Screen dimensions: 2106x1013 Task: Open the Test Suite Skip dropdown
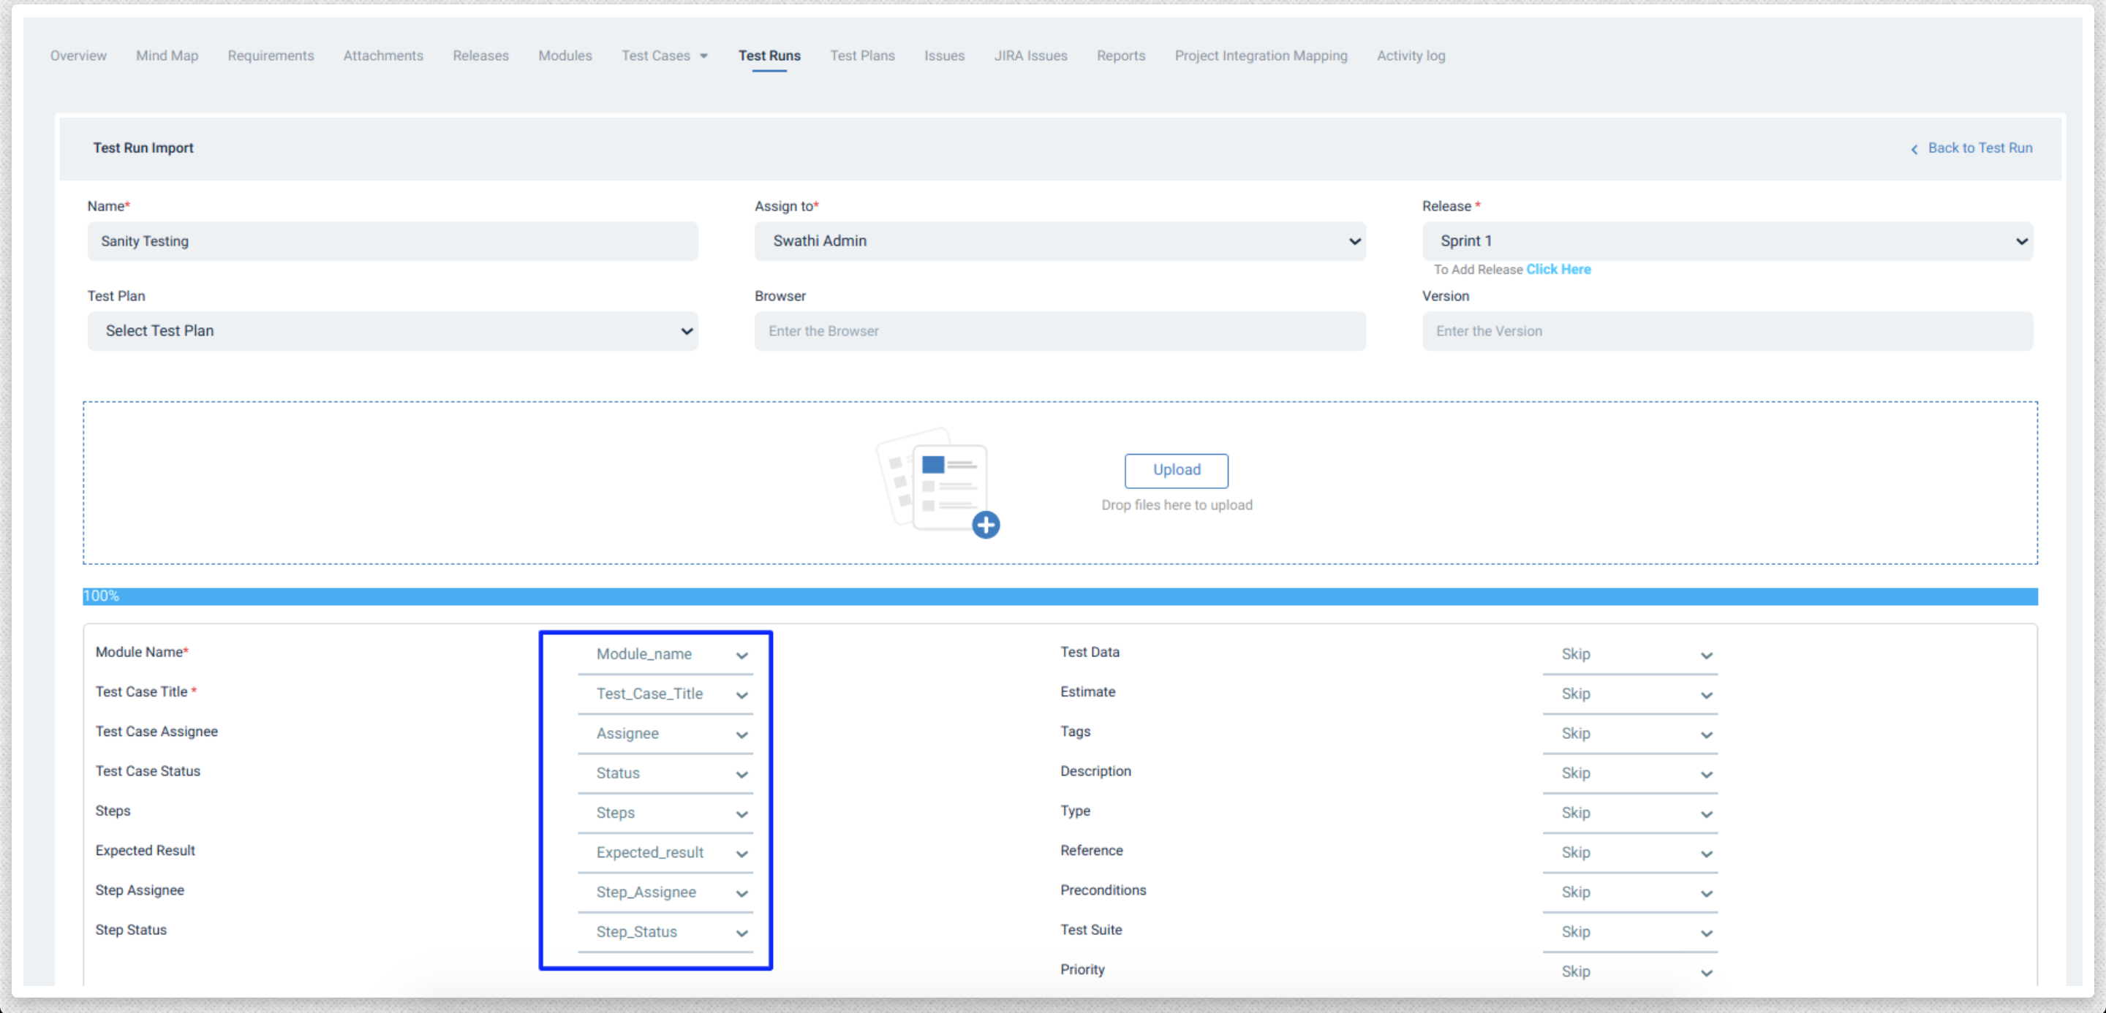point(1629,932)
